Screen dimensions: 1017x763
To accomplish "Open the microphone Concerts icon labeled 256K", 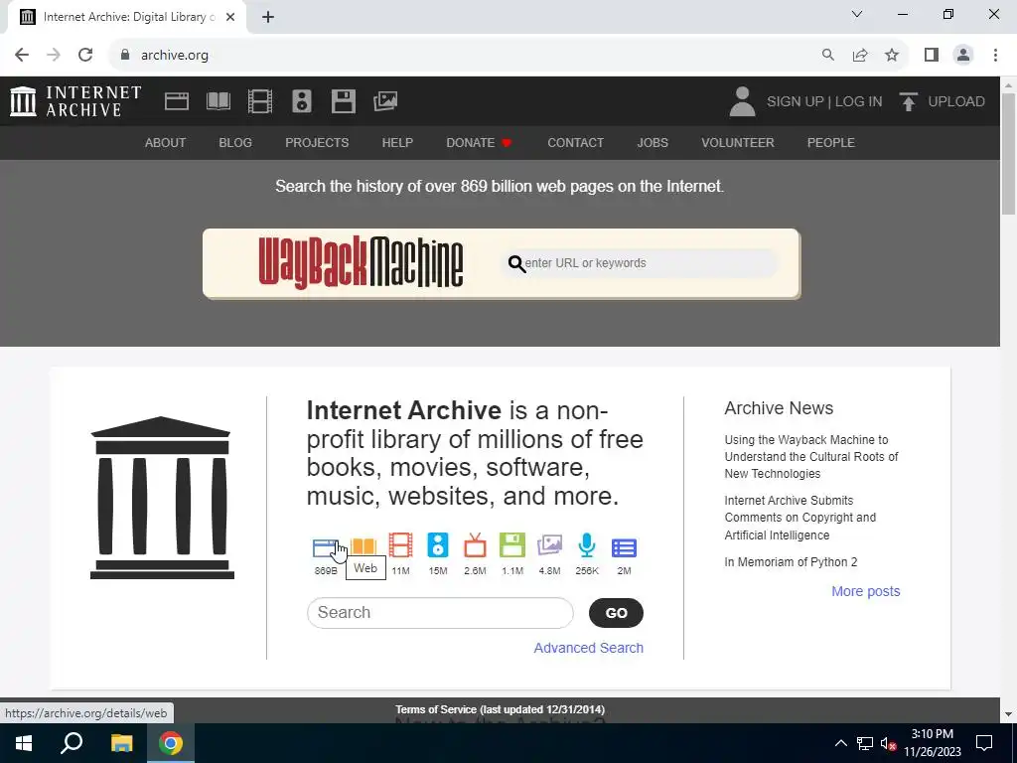I will 587,545.
